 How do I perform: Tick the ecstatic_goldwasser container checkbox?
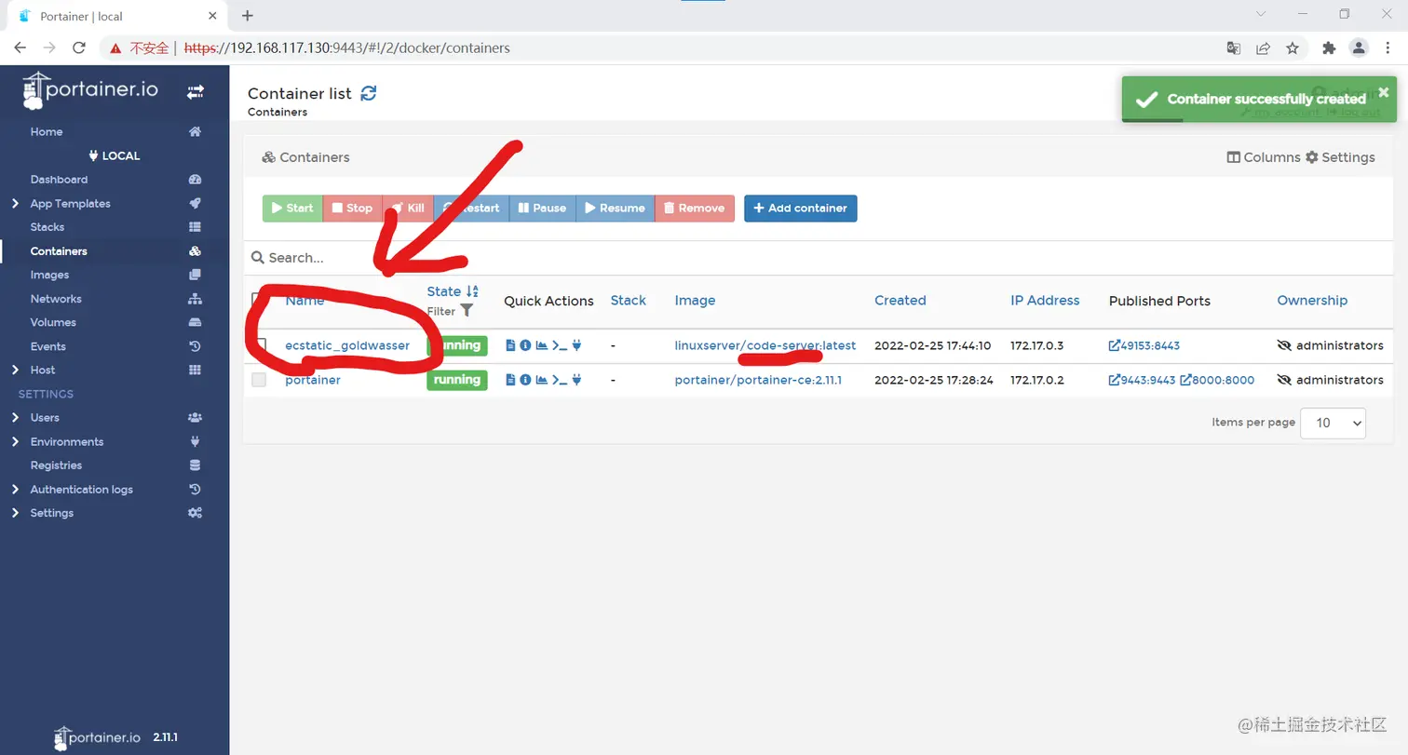coord(261,345)
